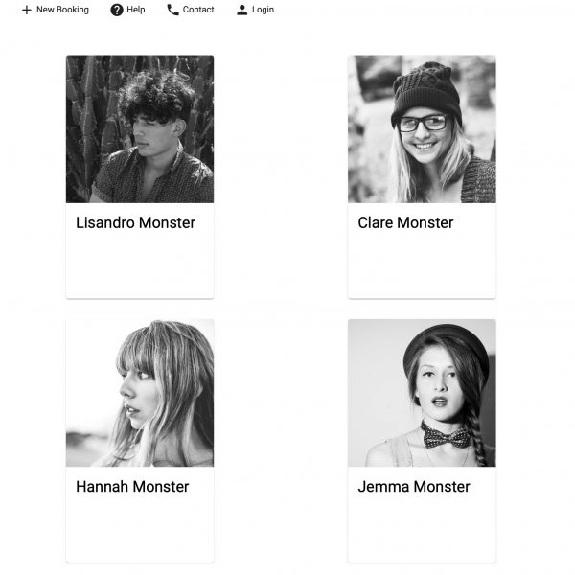Select the blank area of Lisandro Monster's card

(x=140, y=267)
